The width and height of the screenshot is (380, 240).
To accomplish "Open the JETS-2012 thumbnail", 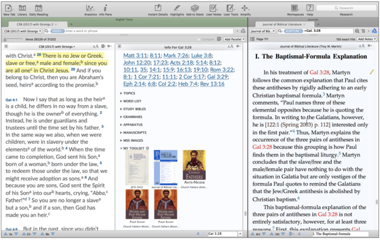I will [137, 168].
